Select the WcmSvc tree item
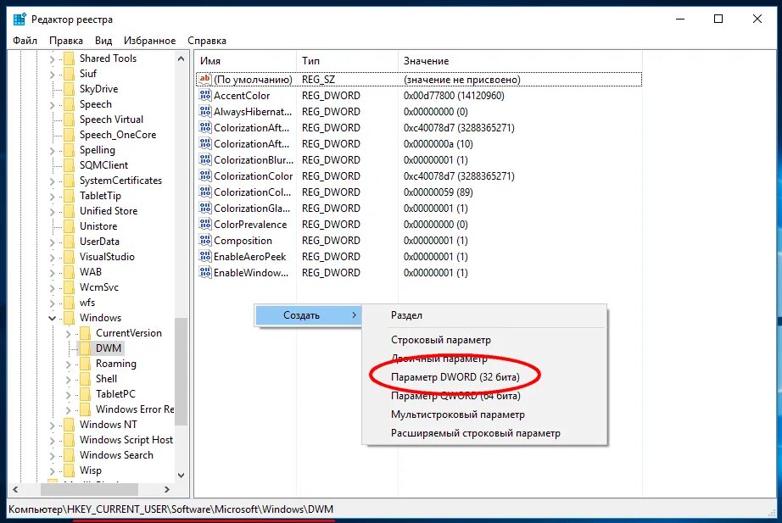The image size is (782, 523). pyautogui.click(x=98, y=287)
